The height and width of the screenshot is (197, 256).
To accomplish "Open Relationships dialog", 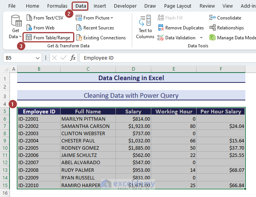I will click(x=226, y=27).
